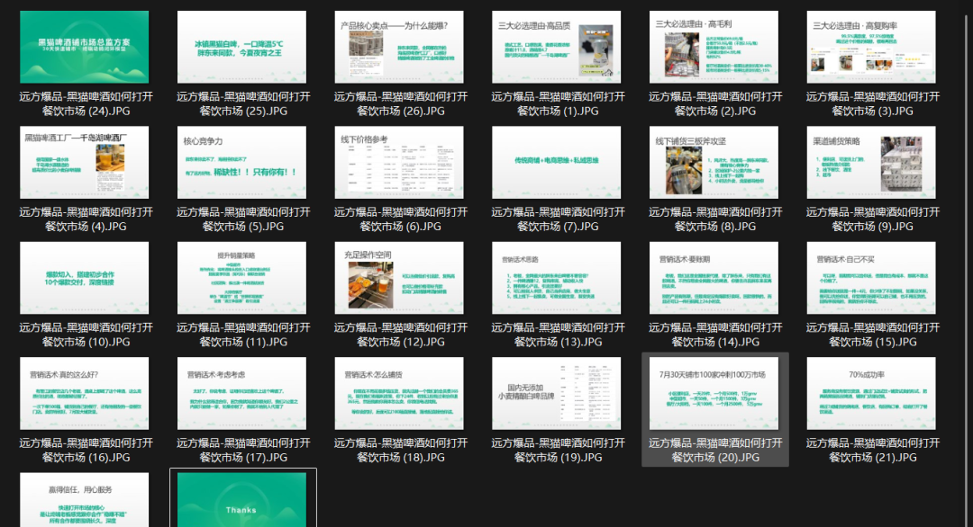This screenshot has width=973, height=527.
Task: Click file name ending '餐饮市场 (12).JPG'
Action: point(400,335)
